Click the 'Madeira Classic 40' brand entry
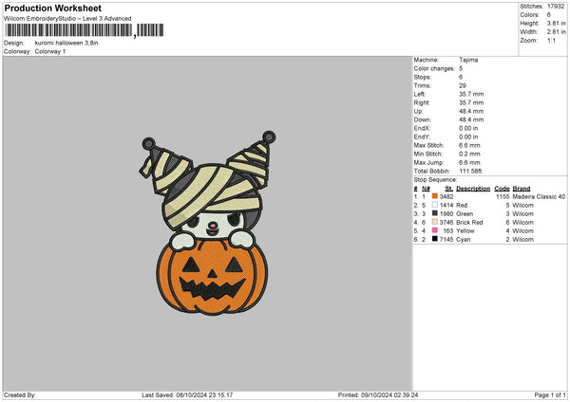570x402 pixels. pos(539,196)
